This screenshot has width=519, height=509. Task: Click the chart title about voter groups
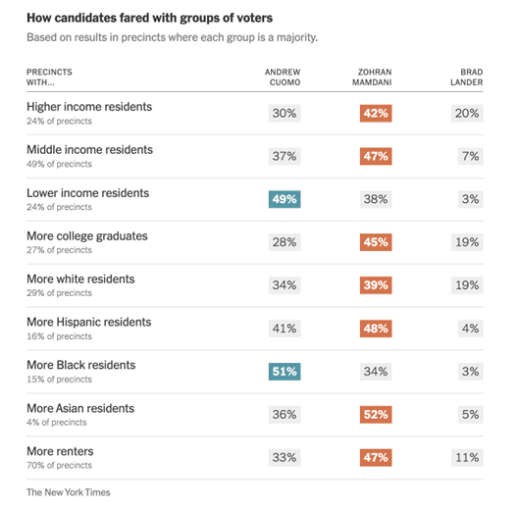pyautogui.click(x=149, y=18)
